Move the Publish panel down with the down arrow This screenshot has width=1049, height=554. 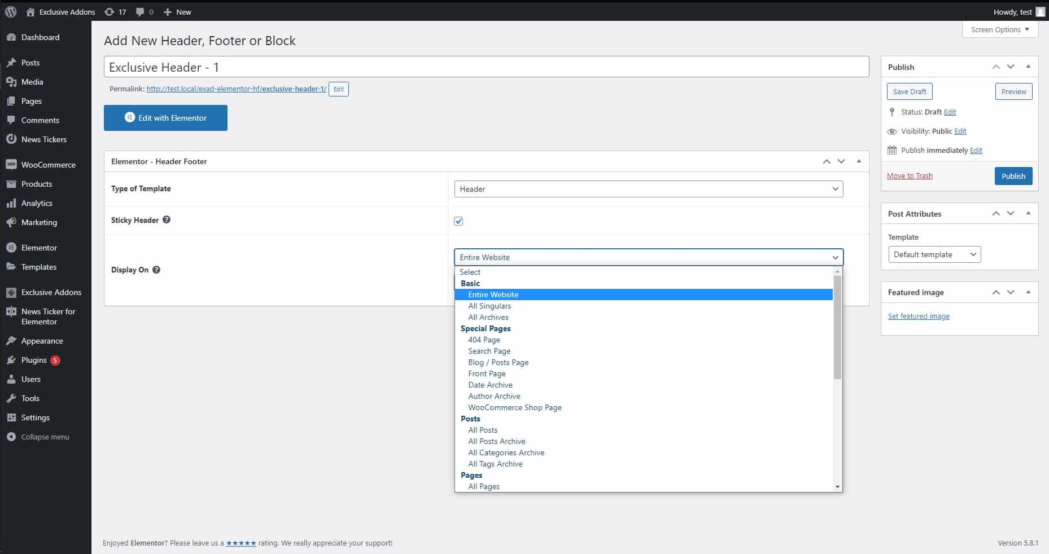(x=1011, y=67)
